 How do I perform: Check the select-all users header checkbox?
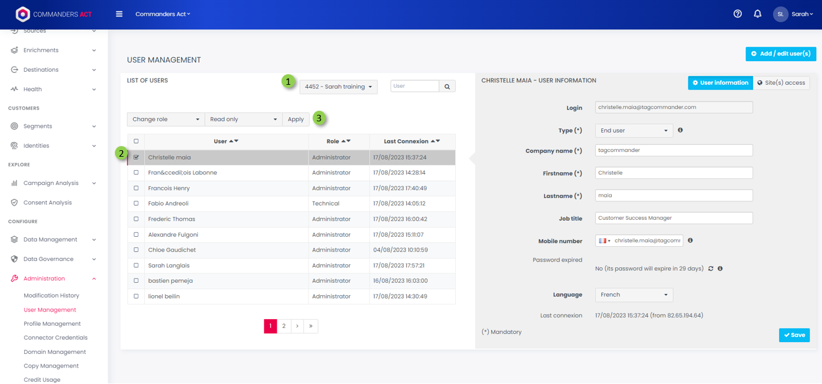pos(136,141)
